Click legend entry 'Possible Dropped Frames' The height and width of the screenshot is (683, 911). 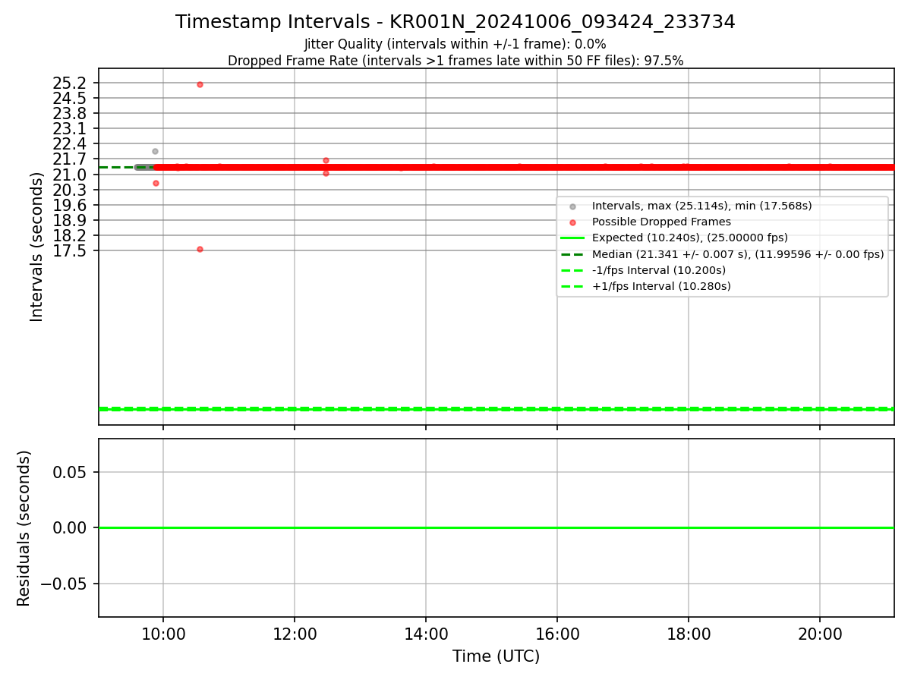tap(661, 222)
